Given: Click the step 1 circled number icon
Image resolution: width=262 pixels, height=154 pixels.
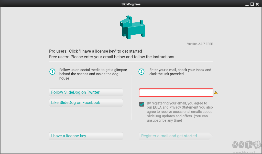Looking at the screenshot, I should (x=52, y=72).
